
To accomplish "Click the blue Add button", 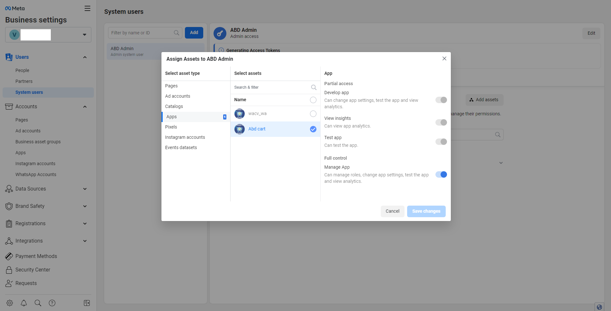I will [x=194, y=33].
